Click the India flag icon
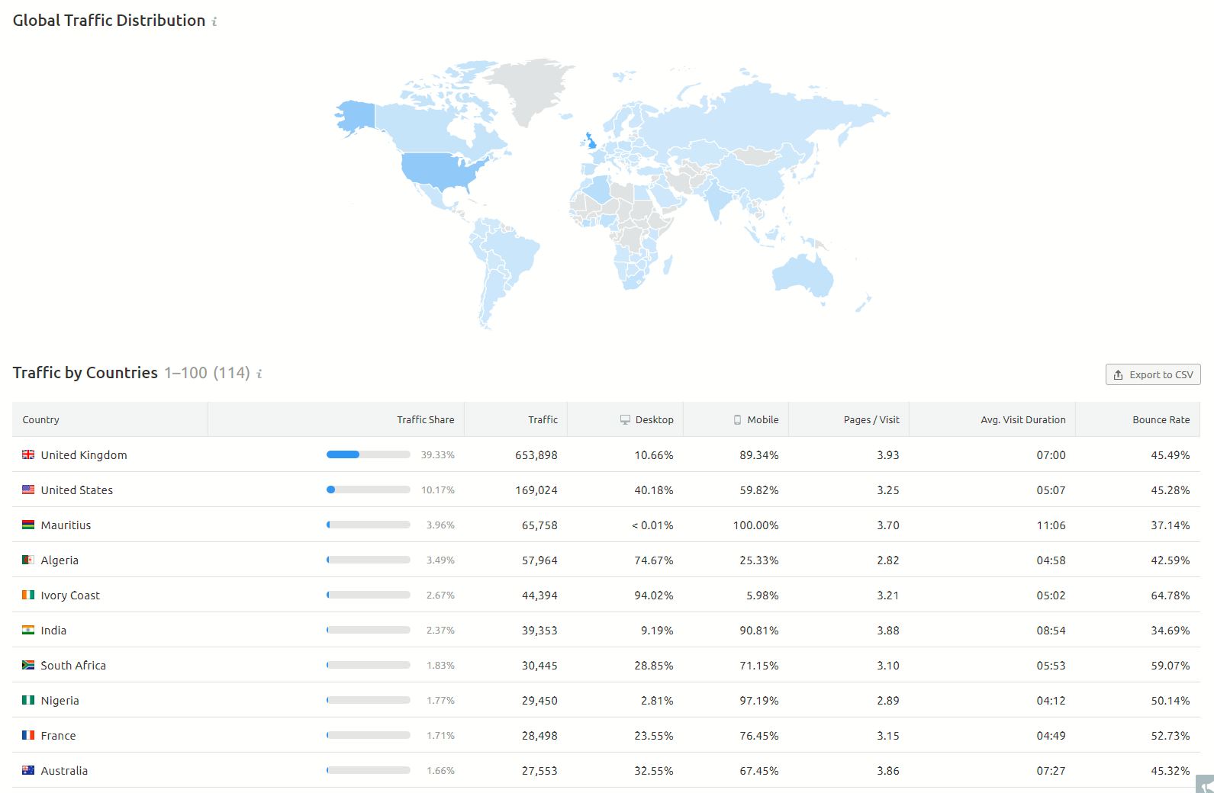Image resolution: width=1214 pixels, height=793 pixels. (28, 630)
